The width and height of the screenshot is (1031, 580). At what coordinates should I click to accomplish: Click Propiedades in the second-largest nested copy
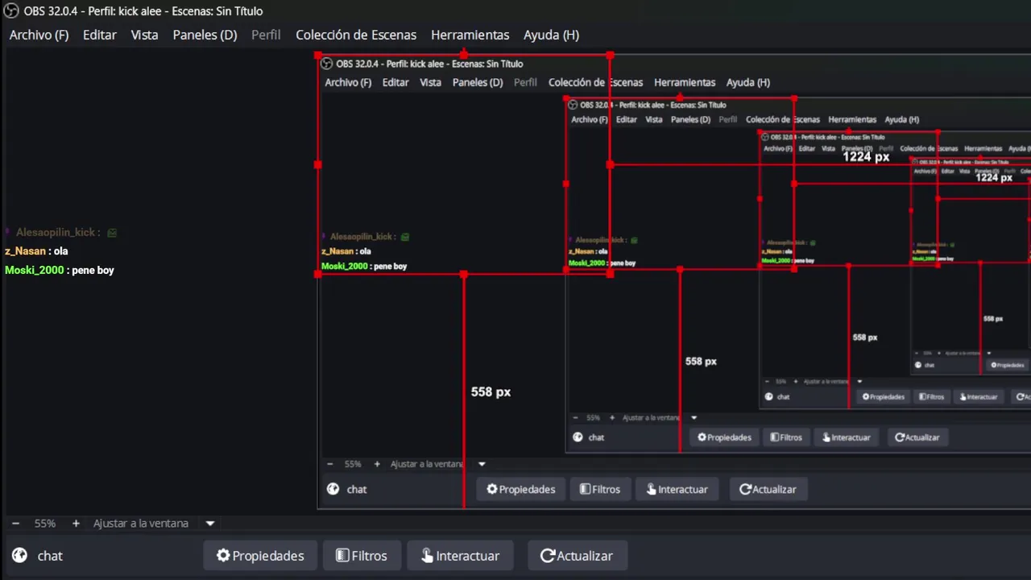[724, 437]
